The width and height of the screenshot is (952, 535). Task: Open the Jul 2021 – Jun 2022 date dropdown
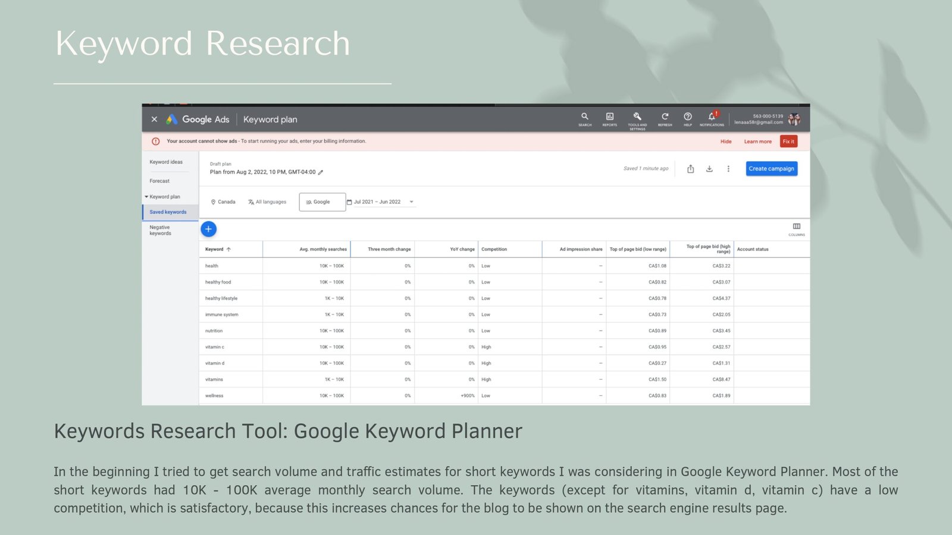coord(380,202)
